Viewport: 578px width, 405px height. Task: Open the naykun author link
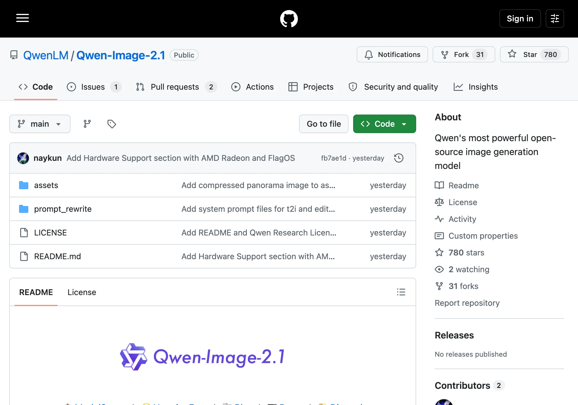pyautogui.click(x=48, y=158)
